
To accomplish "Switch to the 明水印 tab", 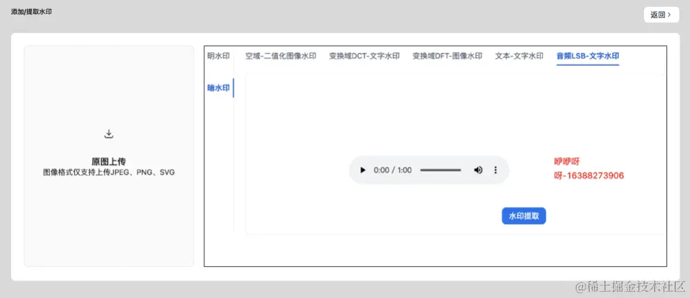I will pyautogui.click(x=218, y=56).
